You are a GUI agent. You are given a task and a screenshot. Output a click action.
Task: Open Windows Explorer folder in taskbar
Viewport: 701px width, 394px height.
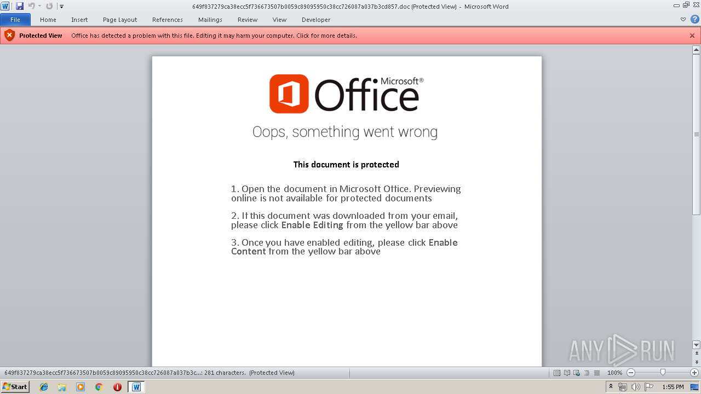pyautogui.click(x=62, y=387)
